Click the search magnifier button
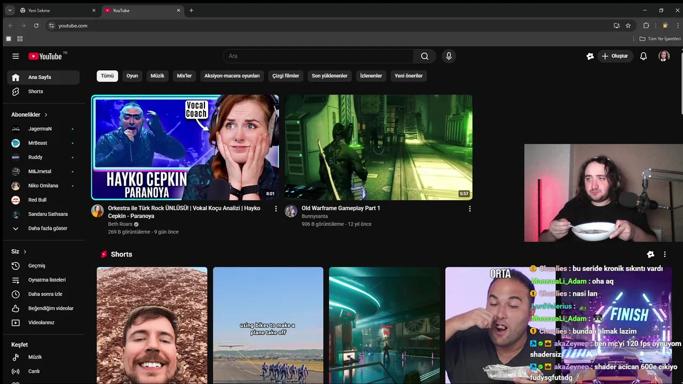Viewport: 683px width, 384px height. pos(425,56)
